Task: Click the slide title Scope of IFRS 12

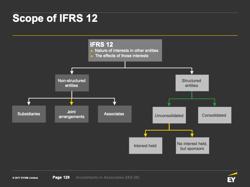Action: coord(55,18)
